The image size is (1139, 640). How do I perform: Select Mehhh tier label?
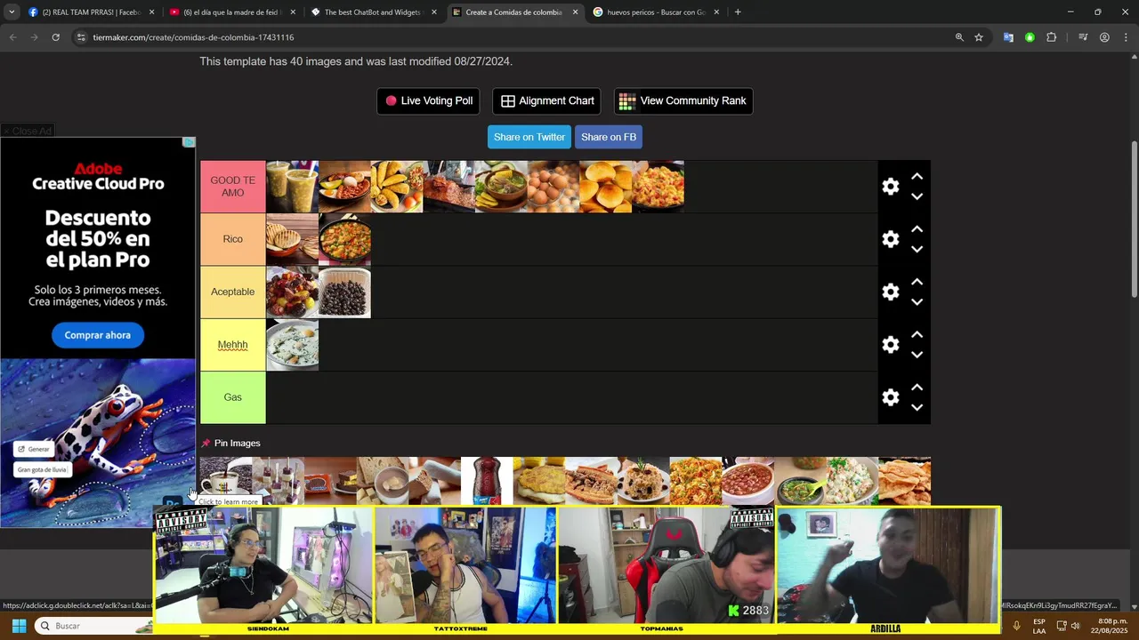coord(233,345)
